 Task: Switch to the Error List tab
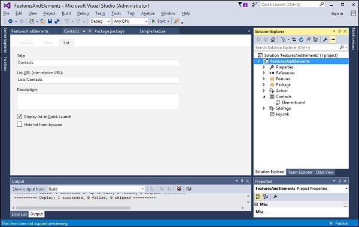coord(19,214)
